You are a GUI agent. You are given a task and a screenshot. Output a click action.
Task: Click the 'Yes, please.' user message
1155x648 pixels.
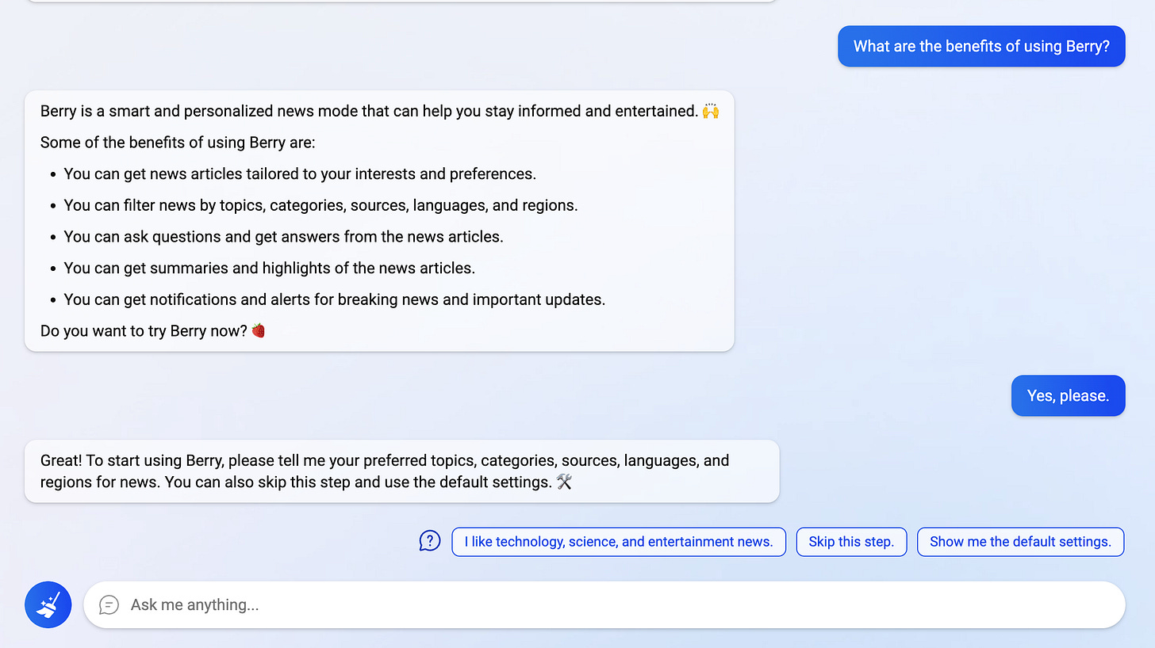pos(1068,395)
